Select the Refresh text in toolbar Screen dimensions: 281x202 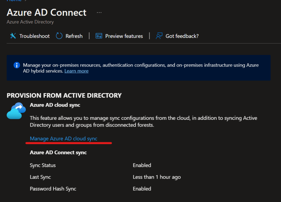[74, 36]
